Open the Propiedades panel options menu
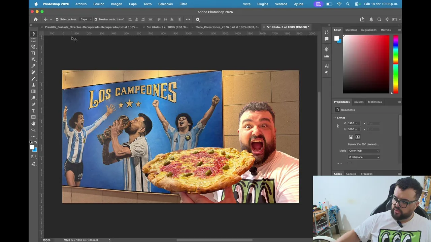431x242 pixels. point(399,102)
